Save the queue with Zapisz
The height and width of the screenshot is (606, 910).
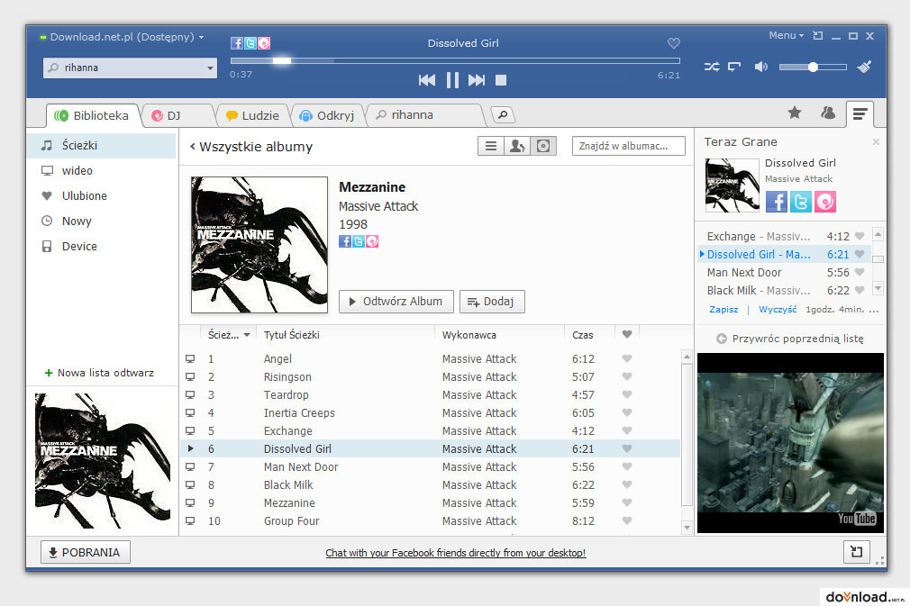pos(723,309)
